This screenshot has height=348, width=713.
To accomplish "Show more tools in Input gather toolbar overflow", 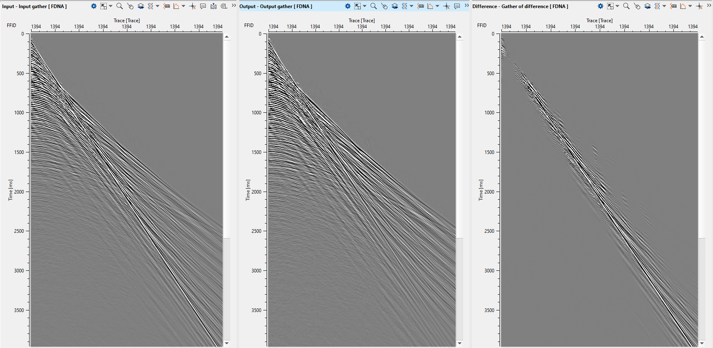I will click(x=234, y=5).
